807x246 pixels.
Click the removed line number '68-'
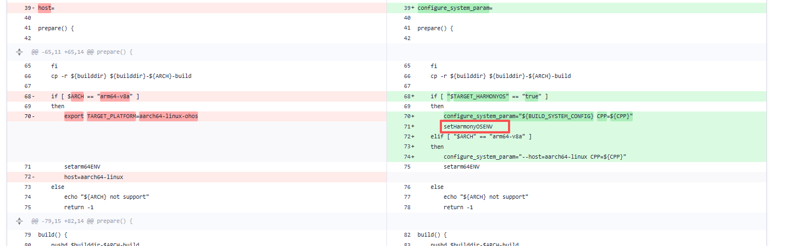click(29, 97)
